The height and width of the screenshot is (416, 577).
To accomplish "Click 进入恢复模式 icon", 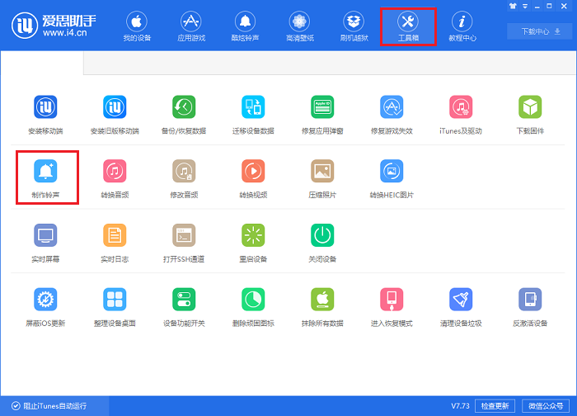I will pyautogui.click(x=392, y=299).
